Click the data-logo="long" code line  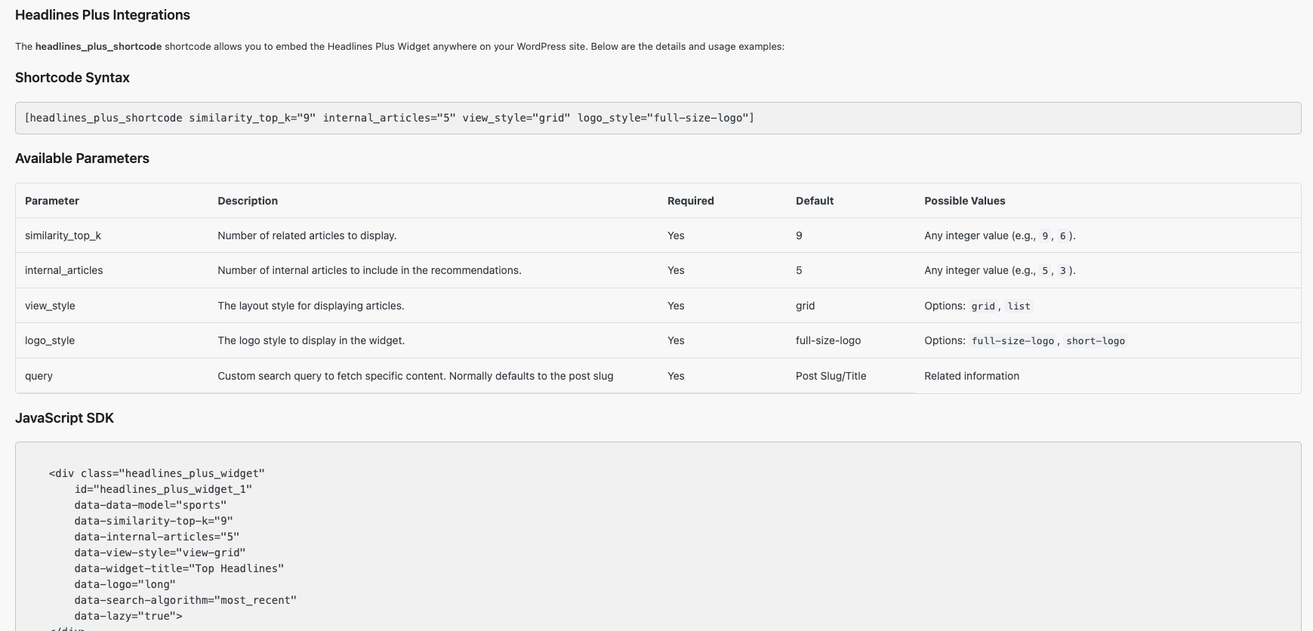click(x=125, y=584)
